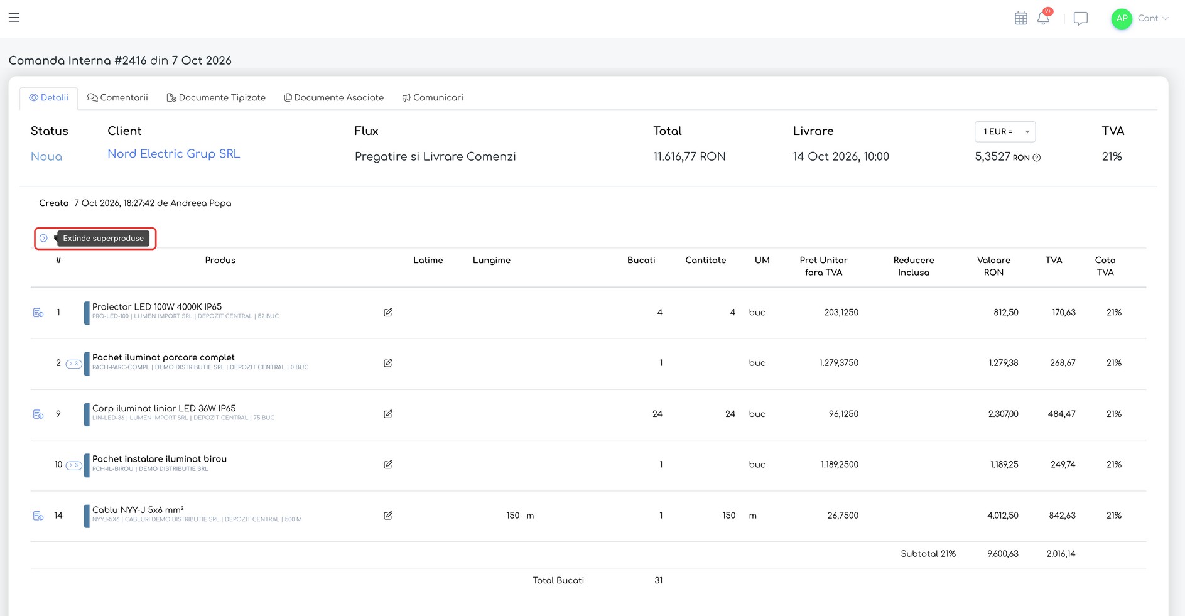Viewport: 1185px width, 616px height.
Task: Edit the Proiector LED 100W 4000K IP65 line
Action: point(388,312)
